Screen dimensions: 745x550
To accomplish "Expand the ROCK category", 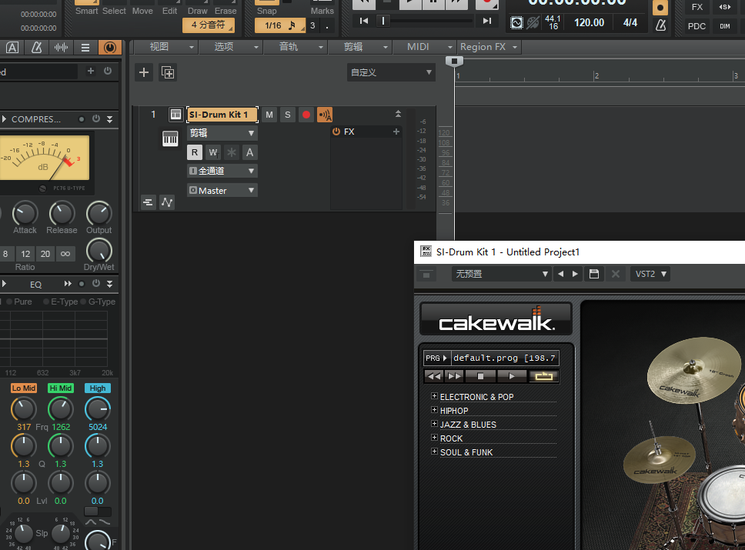I will (x=434, y=437).
